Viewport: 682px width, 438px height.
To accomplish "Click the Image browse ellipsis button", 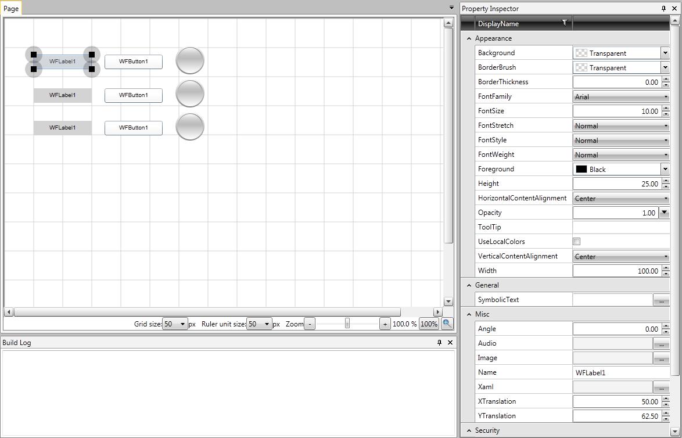I will (x=661, y=358).
